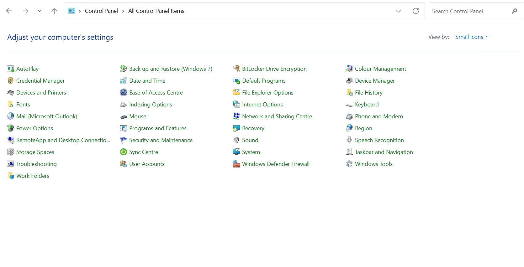Click the Ease of Access Centre icon
The image size is (524, 267).
click(x=124, y=93)
